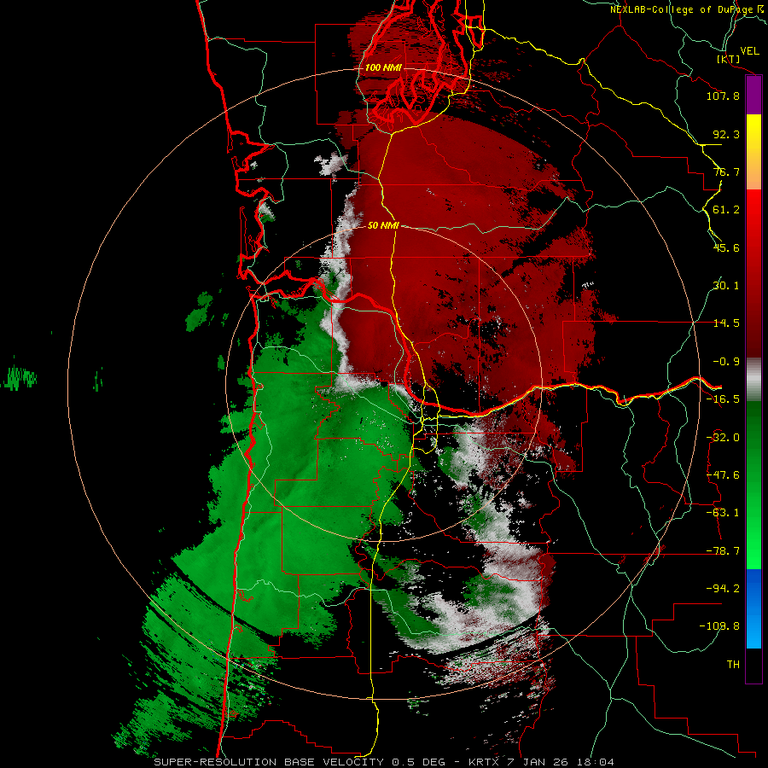The image size is (768, 768).
Task: Click the -78.7 velocity scale value
Action: [x=723, y=551]
